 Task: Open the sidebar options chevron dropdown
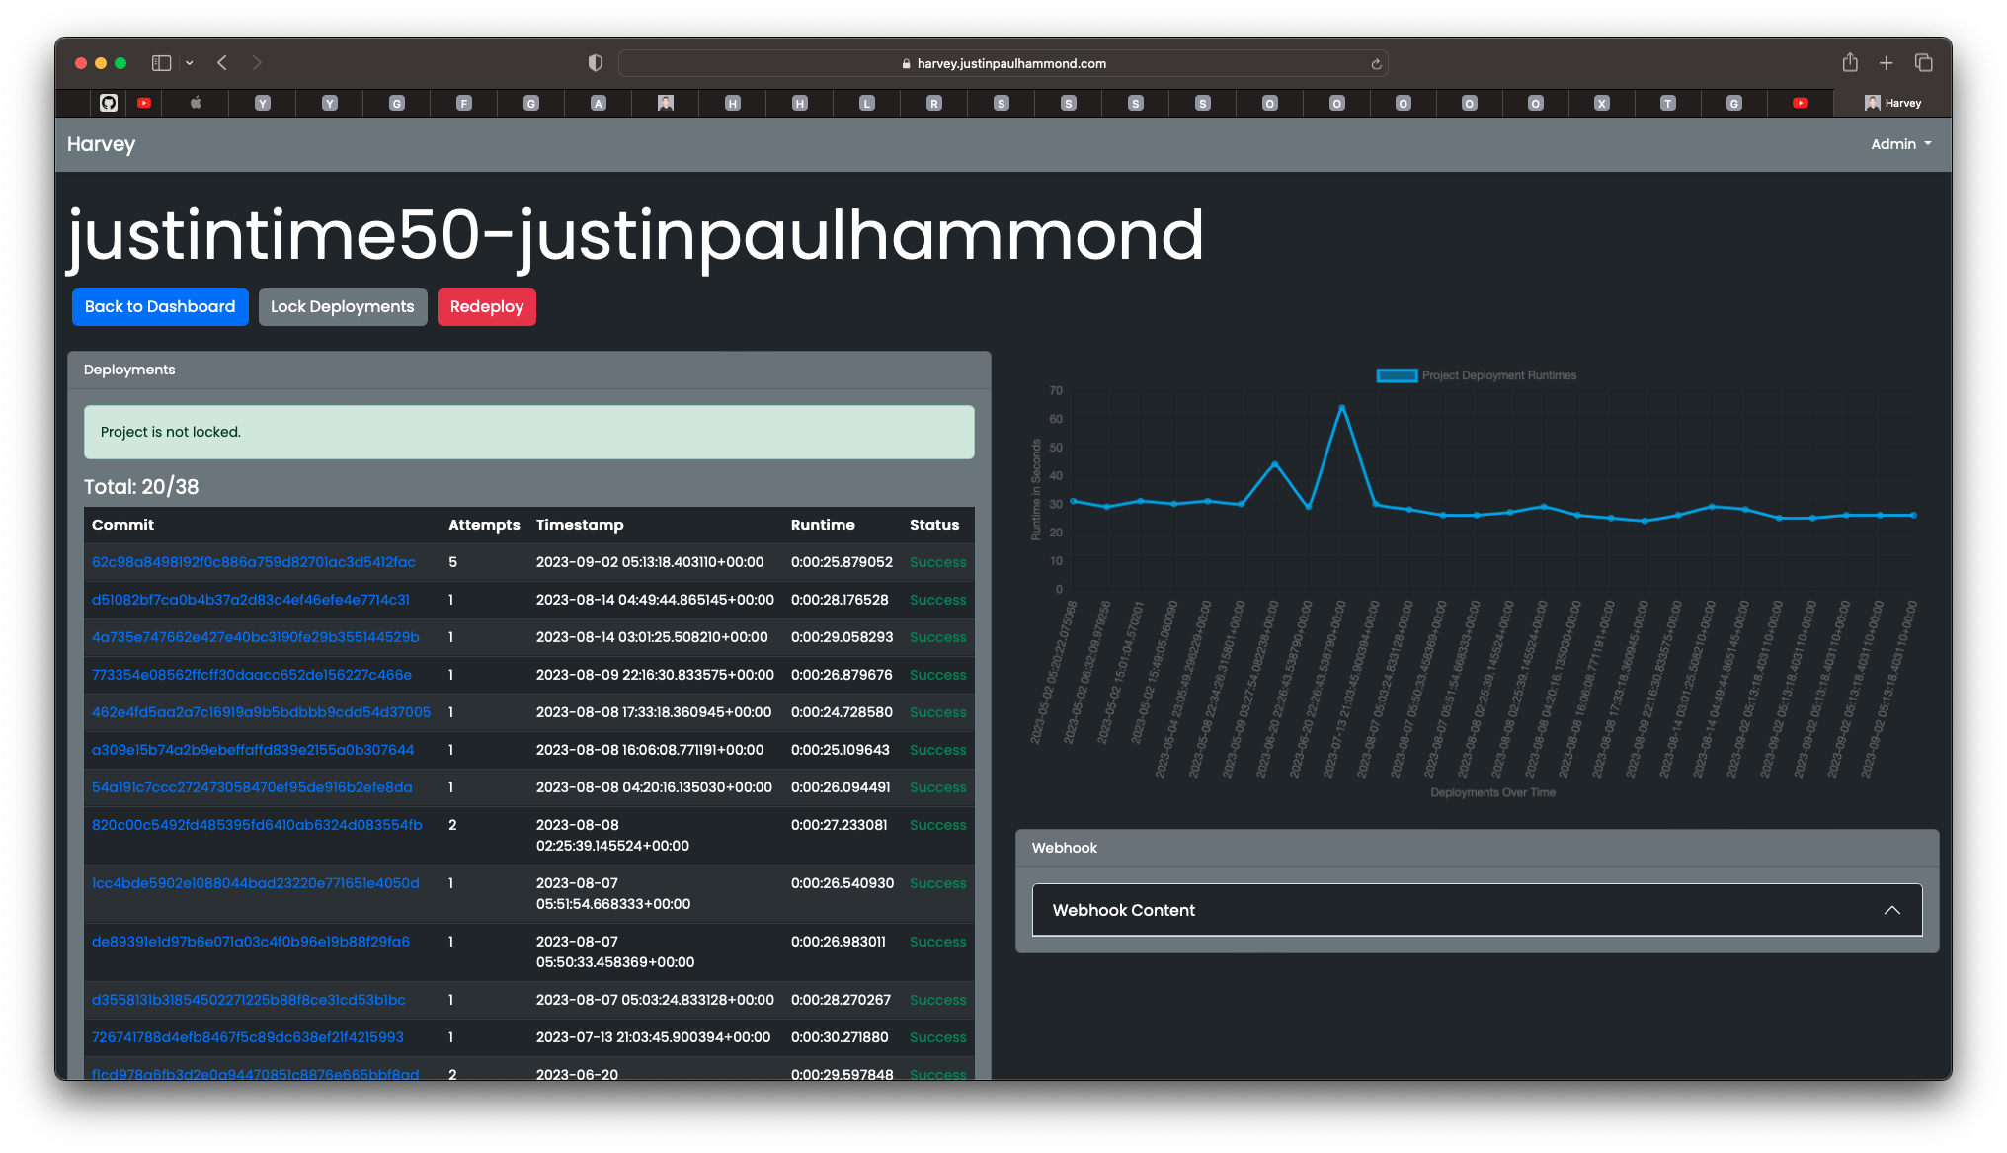click(190, 63)
